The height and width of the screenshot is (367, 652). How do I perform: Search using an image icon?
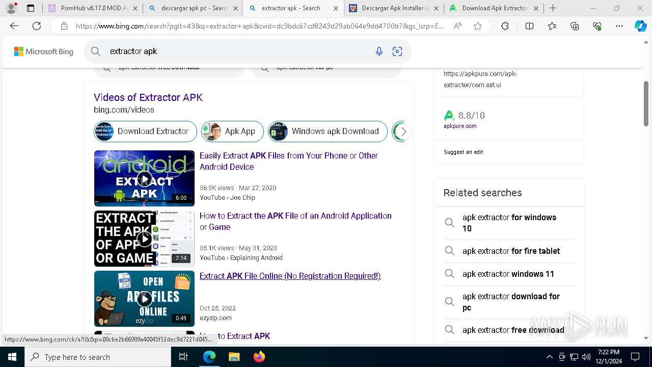[x=397, y=51]
